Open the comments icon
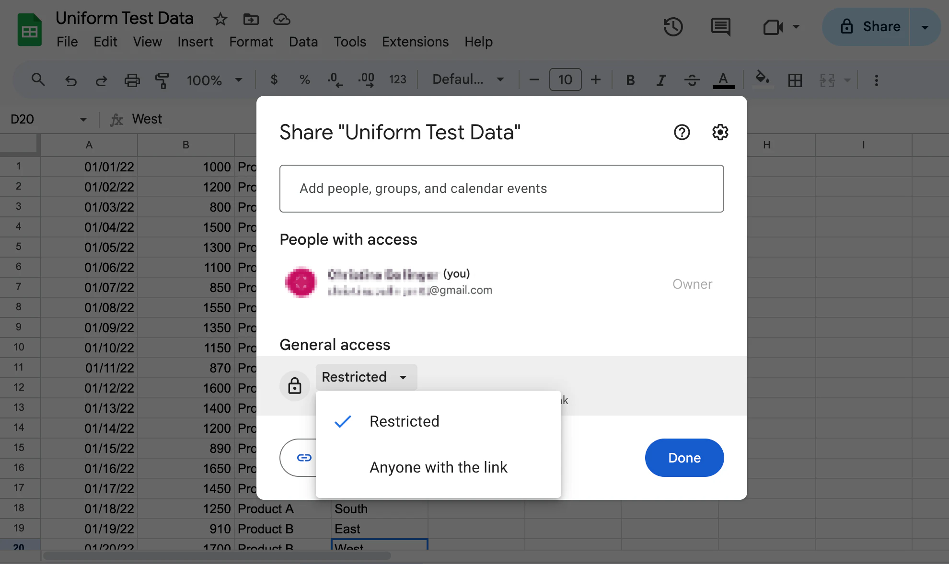The image size is (949, 564). [720, 27]
